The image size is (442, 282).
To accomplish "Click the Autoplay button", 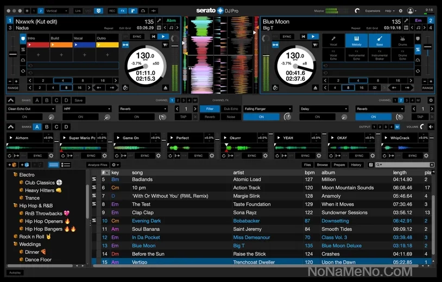I will point(15,272).
